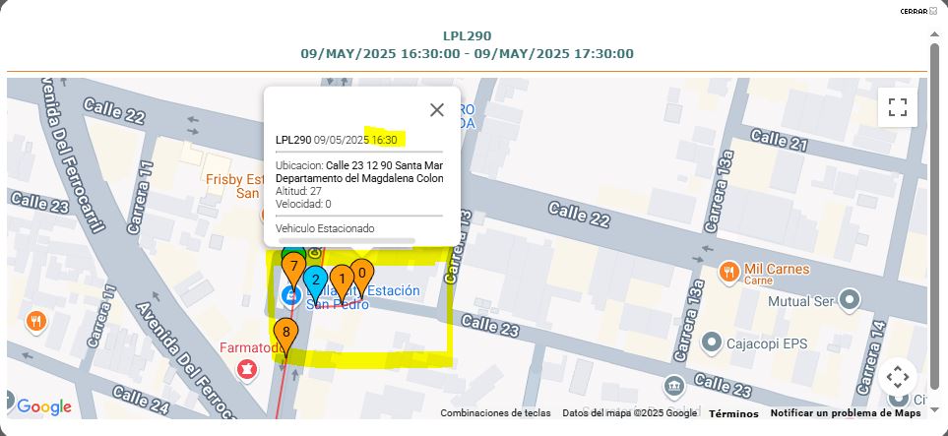
Task: Select orange marker number 8
Action: click(285, 334)
